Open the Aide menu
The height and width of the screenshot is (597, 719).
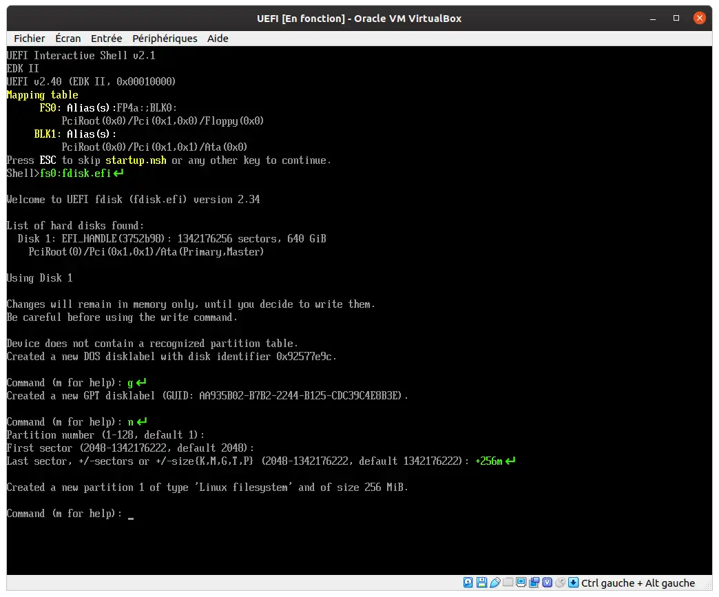tap(218, 39)
